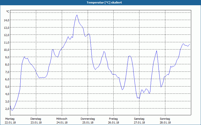
Task: Click the 10,0 y-axis label
Action: (7, 49)
